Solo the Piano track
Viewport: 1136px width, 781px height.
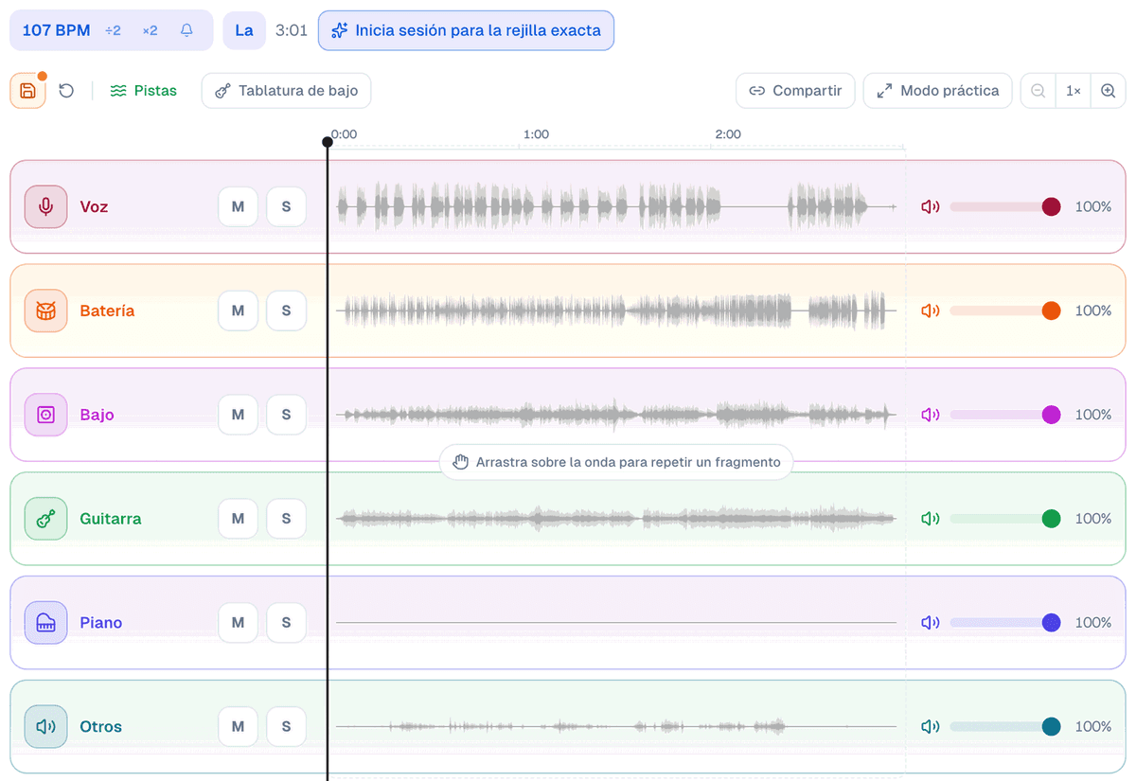click(x=286, y=623)
